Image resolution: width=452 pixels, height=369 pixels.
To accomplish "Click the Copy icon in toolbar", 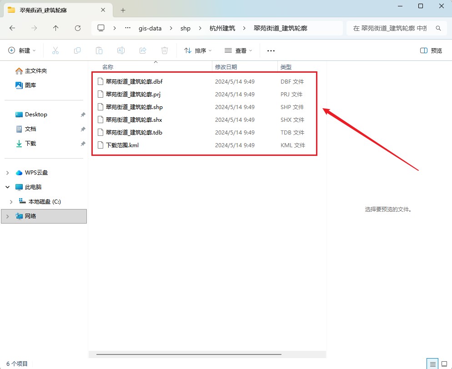I will [x=77, y=50].
